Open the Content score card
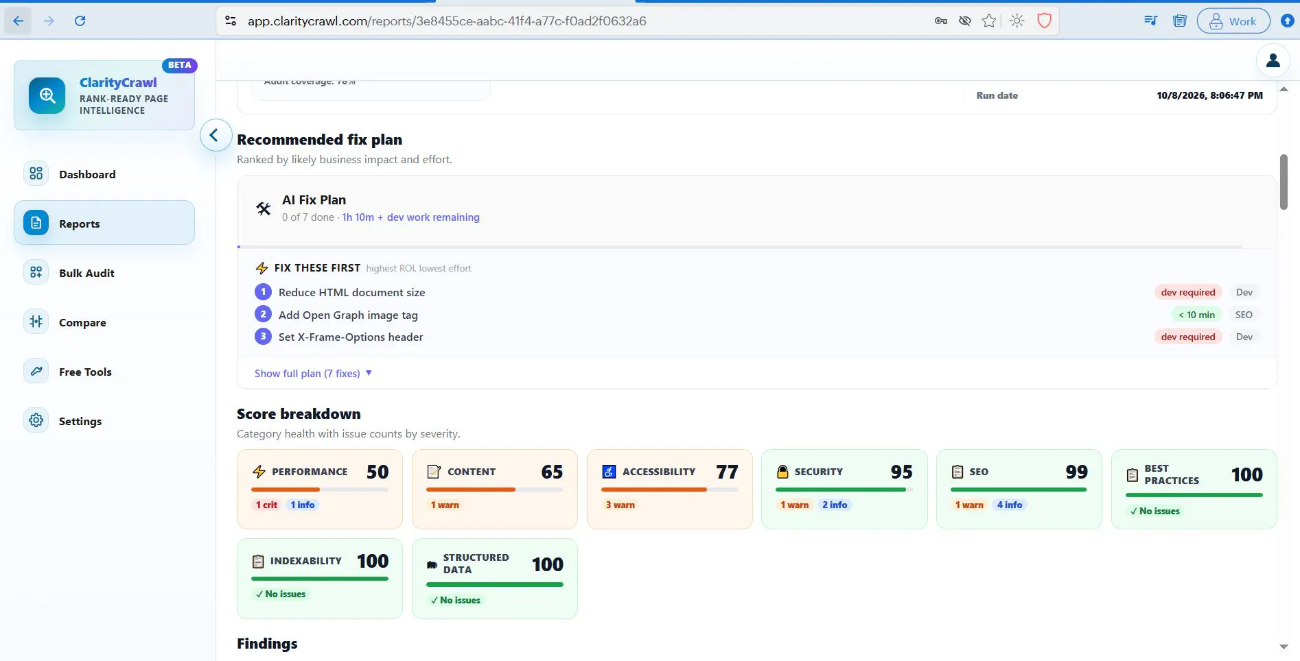This screenshot has height=661, width=1300. pos(495,489)
